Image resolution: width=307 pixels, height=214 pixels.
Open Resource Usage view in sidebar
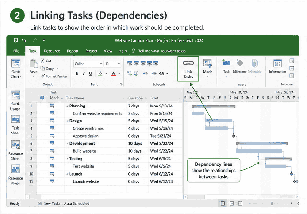pos(15,175)
